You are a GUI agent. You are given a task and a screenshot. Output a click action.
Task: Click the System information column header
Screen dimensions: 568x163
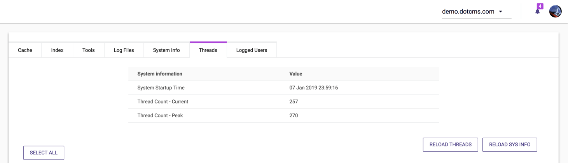(x=160, y=74)
